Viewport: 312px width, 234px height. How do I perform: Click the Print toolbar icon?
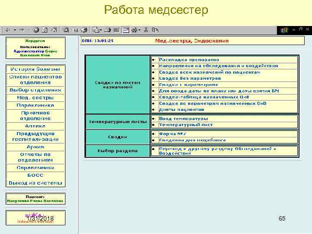coord(107,30)
